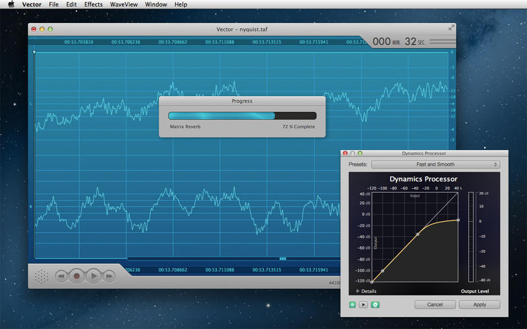Screen dimensions: 527x329
Task: Select the middle curve point at -40 dB
Action: [417, 234]
